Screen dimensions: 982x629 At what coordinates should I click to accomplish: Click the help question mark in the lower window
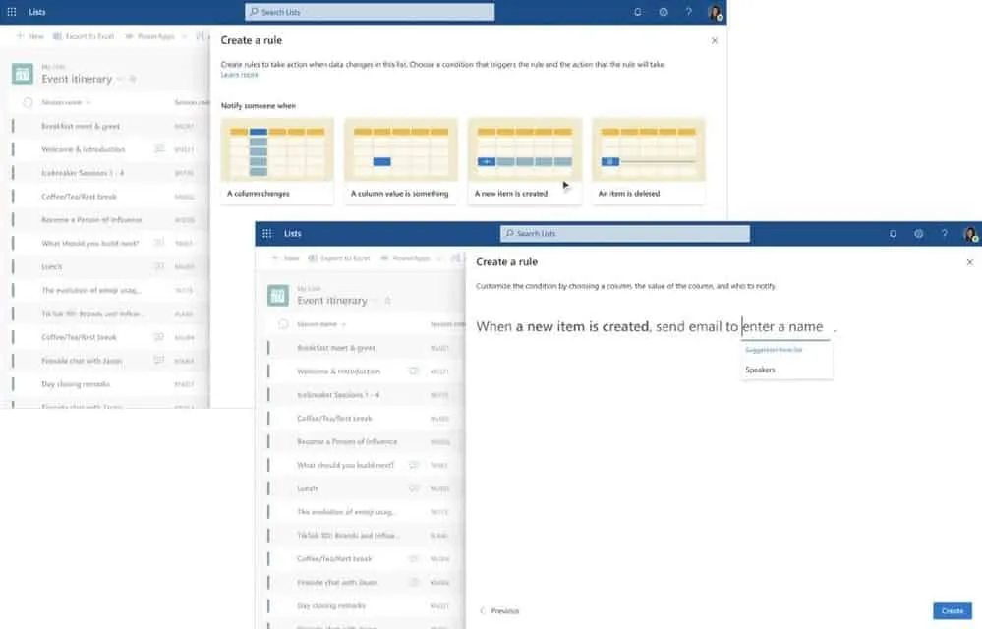click(944, 234)
